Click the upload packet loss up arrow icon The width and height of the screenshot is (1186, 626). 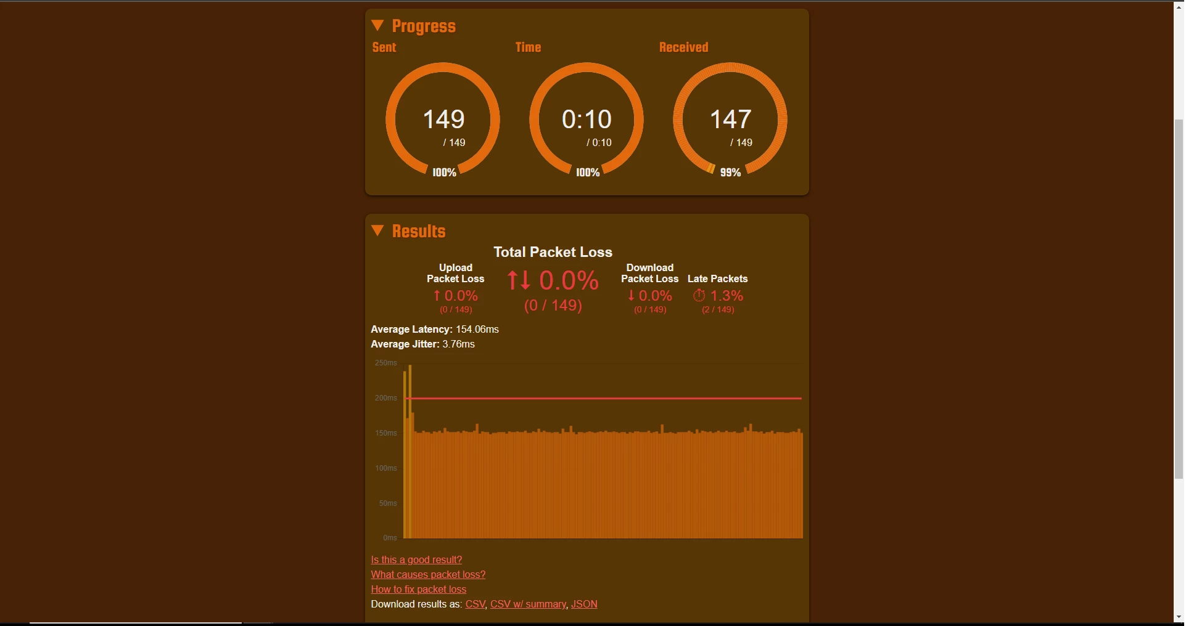[437, 296]
